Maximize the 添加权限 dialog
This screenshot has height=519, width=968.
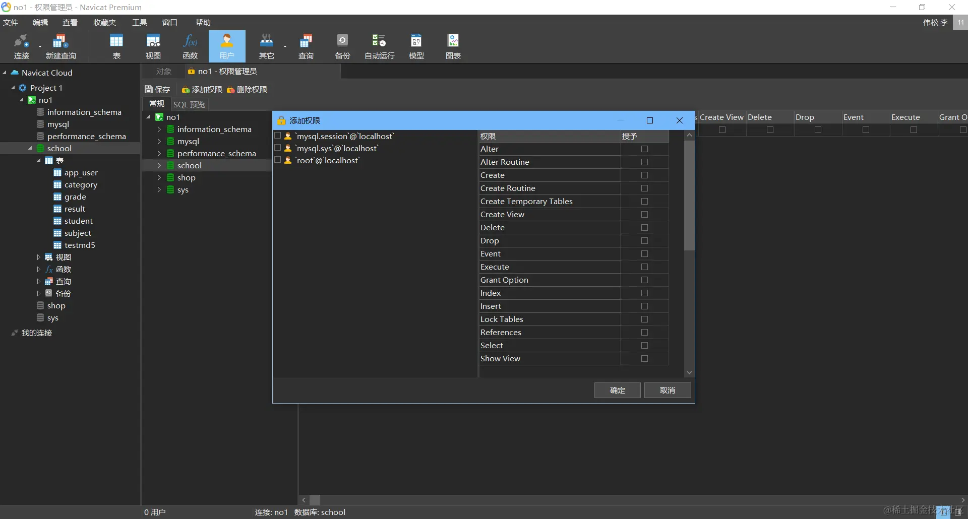coord(650,120)
